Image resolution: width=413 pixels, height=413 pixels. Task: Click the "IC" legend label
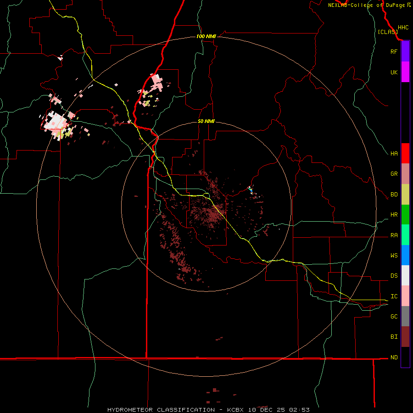[394, 296]
